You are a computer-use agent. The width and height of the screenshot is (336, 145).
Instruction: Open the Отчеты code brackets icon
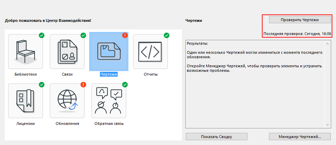(x=150, y=51)
